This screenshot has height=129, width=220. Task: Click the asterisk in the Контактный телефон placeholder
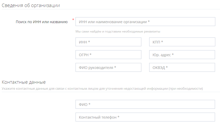tap(118, 117)
